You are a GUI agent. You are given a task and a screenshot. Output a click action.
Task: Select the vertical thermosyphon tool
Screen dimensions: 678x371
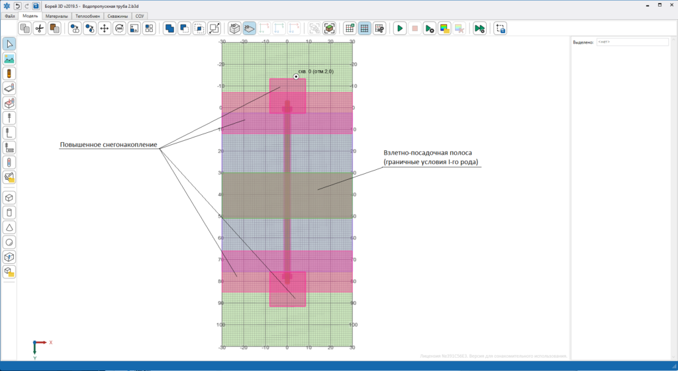pos(9,118)
